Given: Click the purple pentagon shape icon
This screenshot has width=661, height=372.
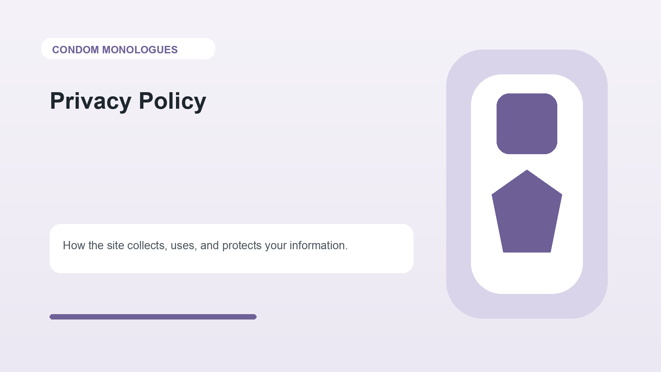Looking at the screenshot, I should coord(527,215).
